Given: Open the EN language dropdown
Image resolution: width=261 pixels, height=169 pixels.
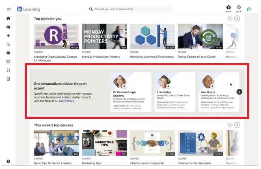Looking at the screenshot, I should [x=239, y=9].
